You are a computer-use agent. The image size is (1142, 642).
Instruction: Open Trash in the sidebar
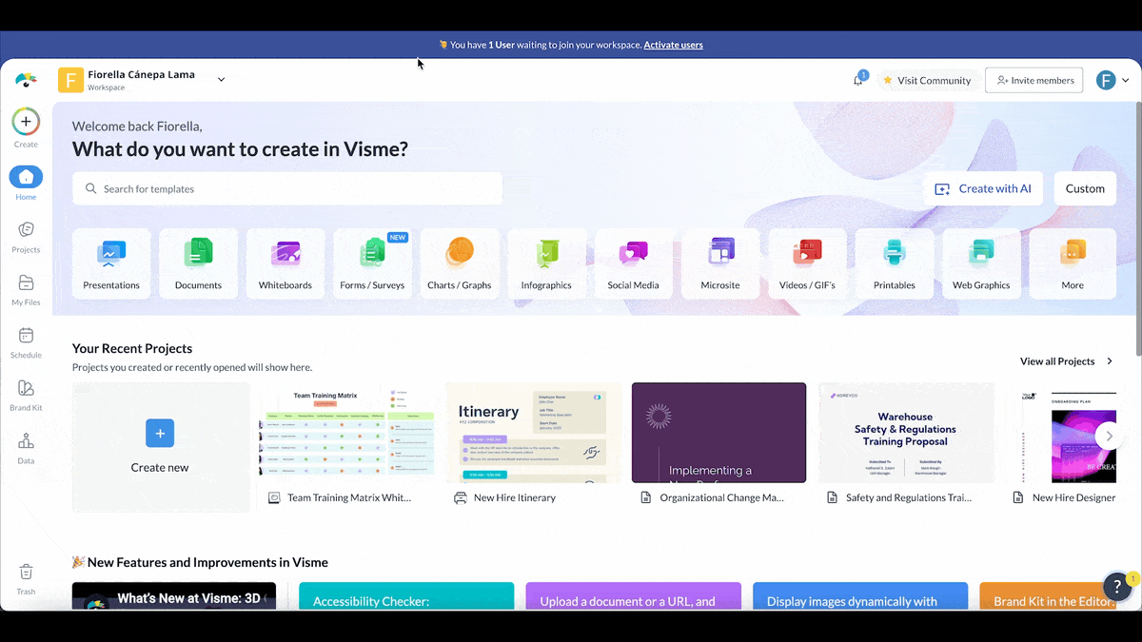click(26, 578)
